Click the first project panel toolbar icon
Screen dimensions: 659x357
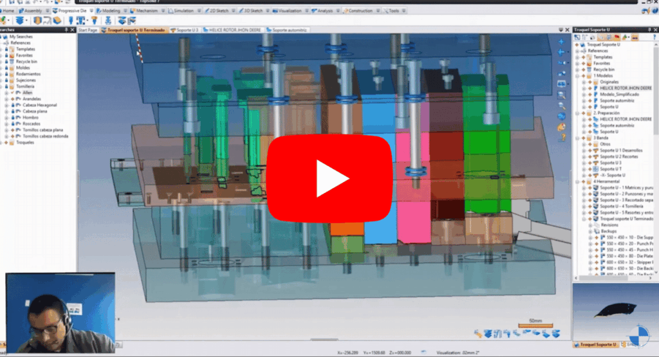tap(578, 37)
